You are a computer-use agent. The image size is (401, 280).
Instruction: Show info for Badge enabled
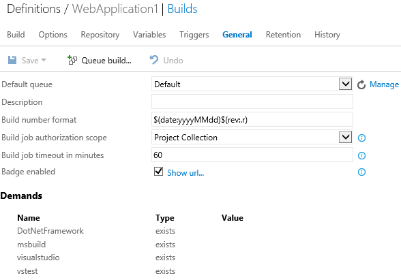(x=361, y=172)
